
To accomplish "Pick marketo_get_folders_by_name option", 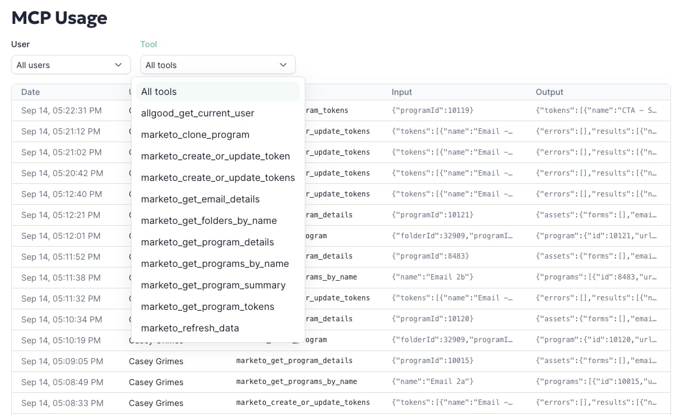I will coord(209,220).
